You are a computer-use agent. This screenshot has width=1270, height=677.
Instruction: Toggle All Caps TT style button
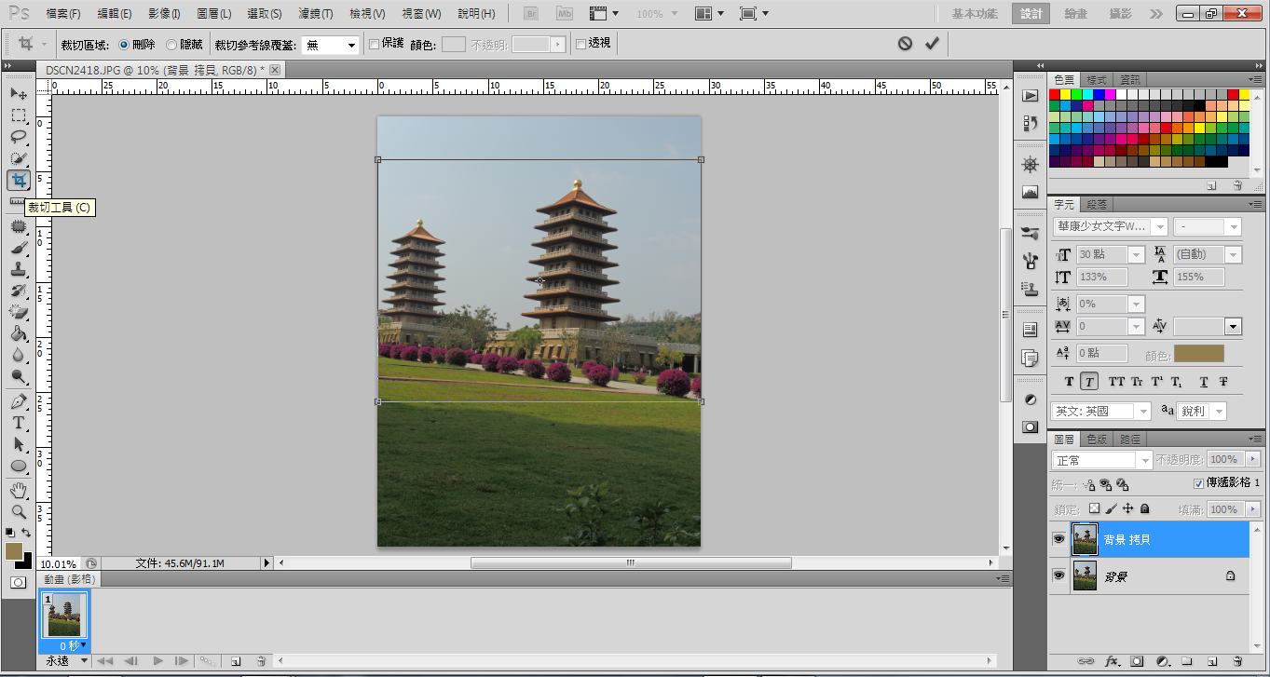[x=1116, y=382]
